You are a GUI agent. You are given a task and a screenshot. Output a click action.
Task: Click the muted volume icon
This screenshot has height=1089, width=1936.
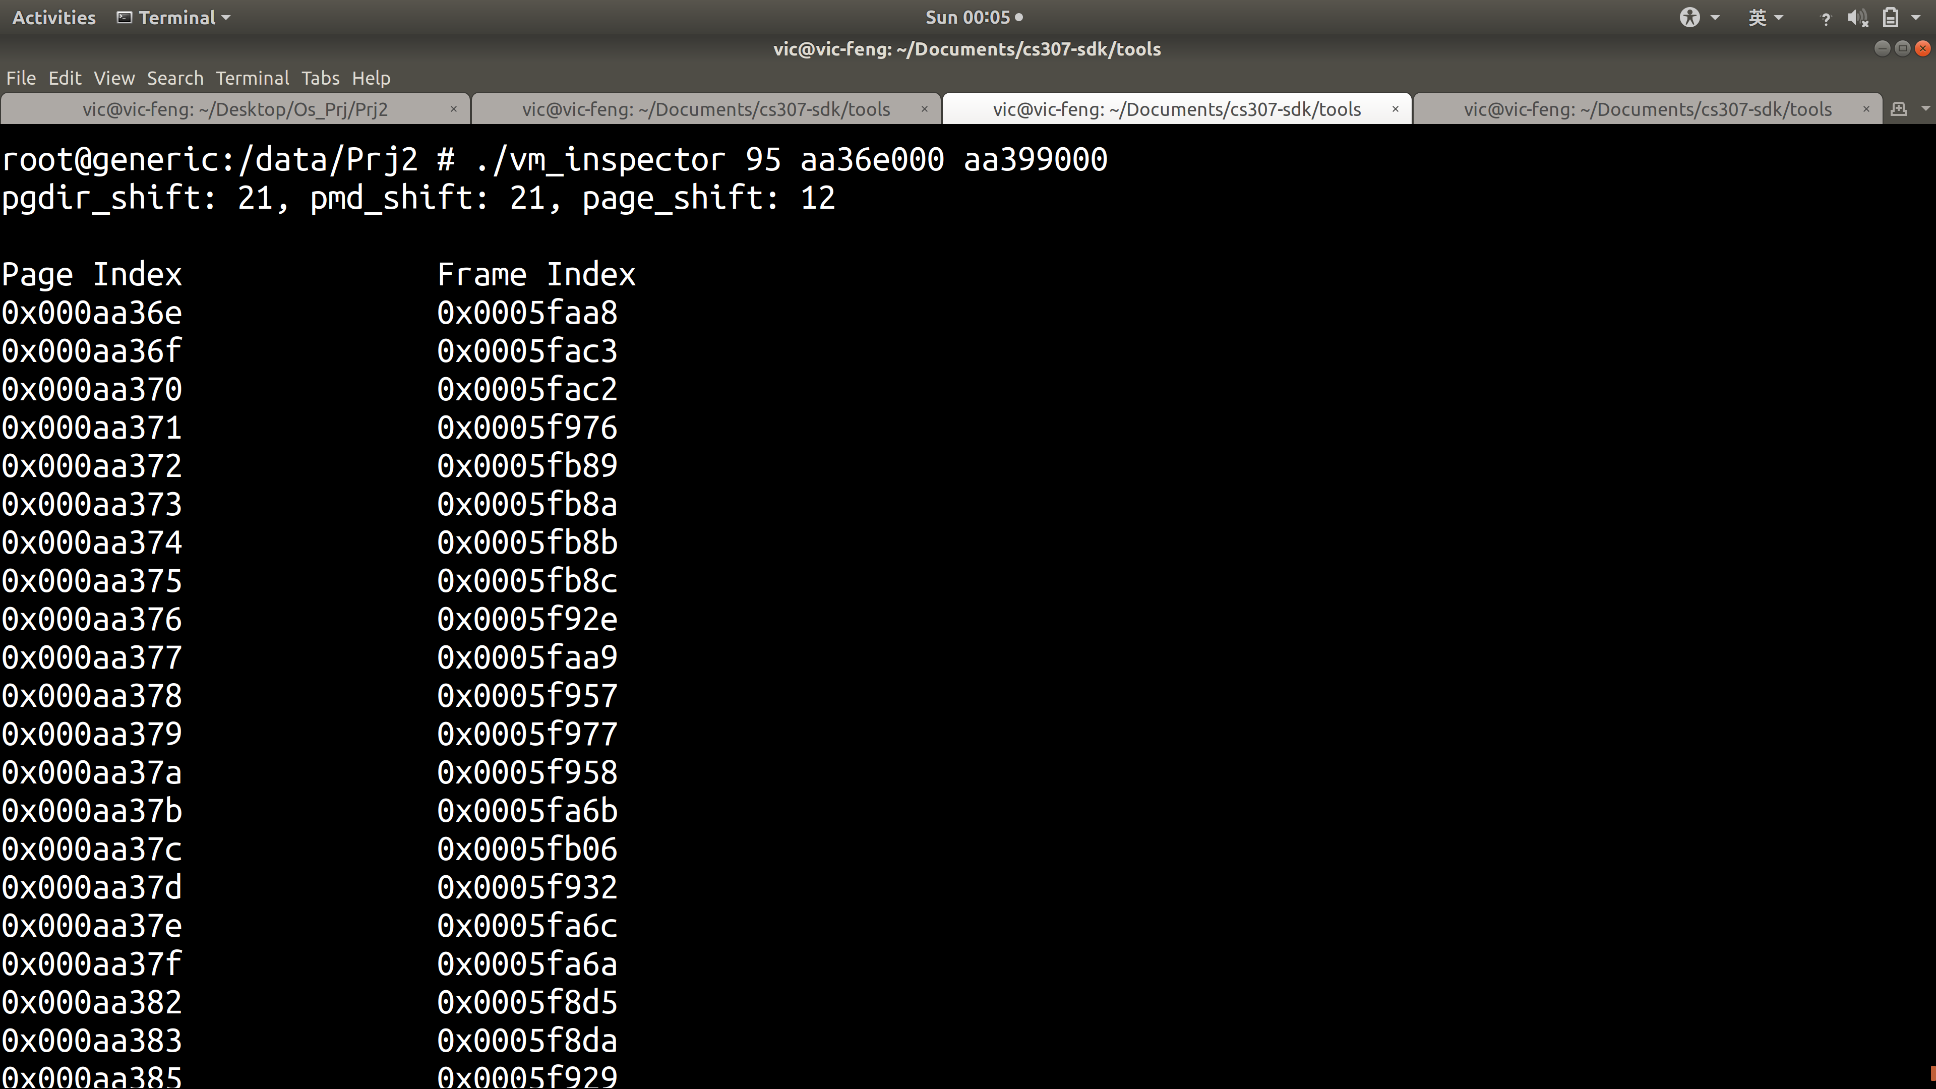(x=1857, y=18)
